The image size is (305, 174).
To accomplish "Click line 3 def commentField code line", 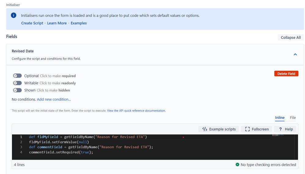I will (91, 147).
